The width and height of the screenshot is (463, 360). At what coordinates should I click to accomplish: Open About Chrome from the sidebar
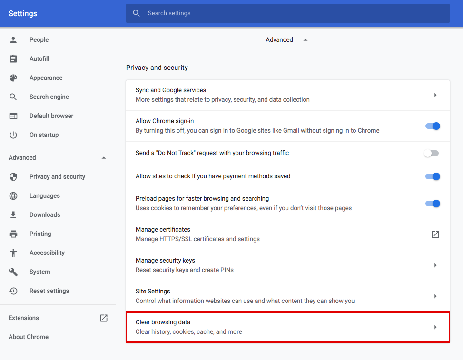[x=28, y=337]
